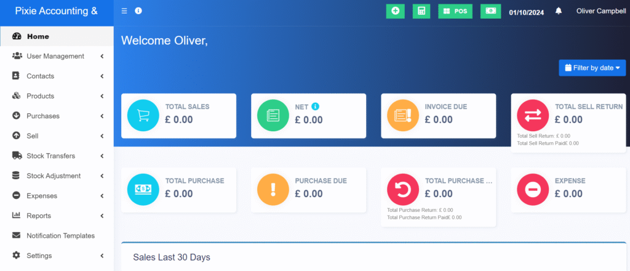The width and height of the screenshot is (630, 271).
Task: Click the Purchase Due exclamation icon
Action: 273,190
